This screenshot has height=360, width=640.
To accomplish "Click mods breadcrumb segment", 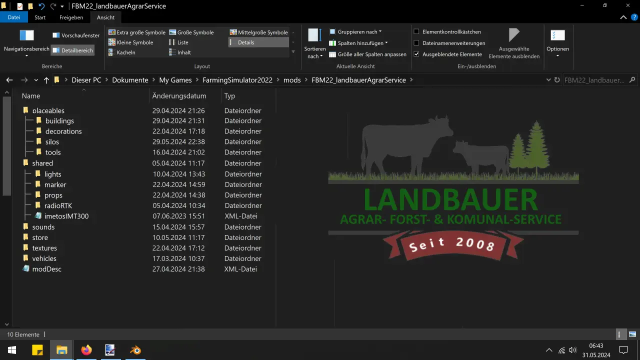I will 292,80.
